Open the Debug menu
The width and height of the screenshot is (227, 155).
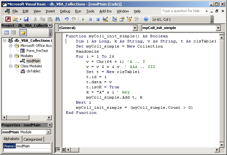pyautogui.click(x=65, y=11)
